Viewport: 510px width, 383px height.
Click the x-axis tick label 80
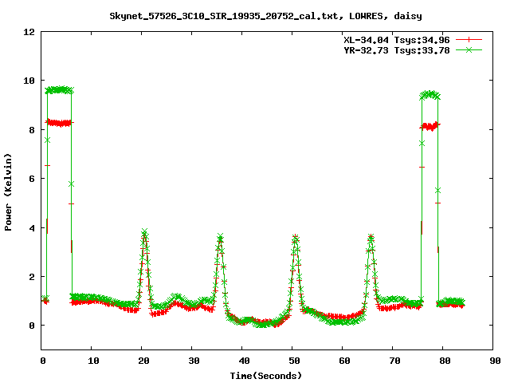point(445,361)
